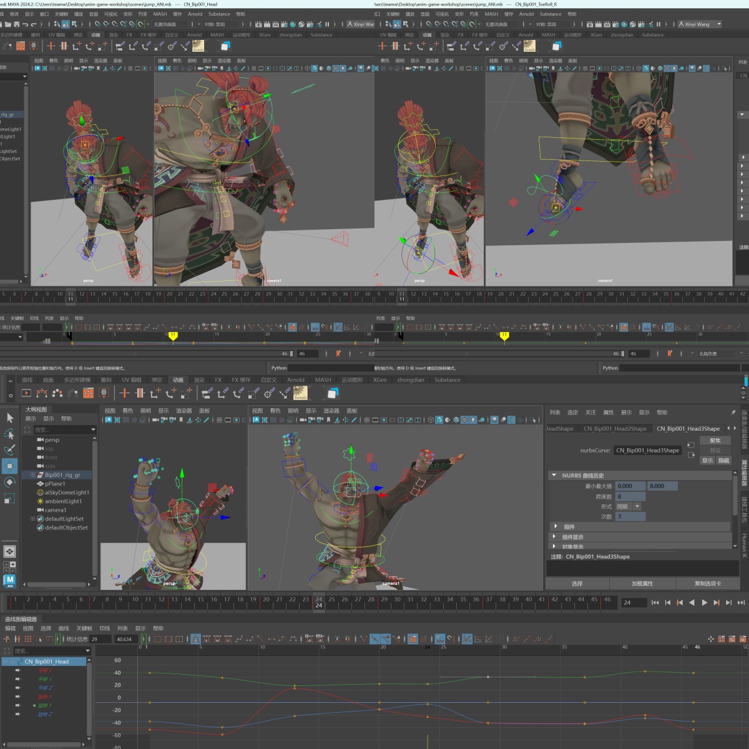Toggle use-all-lights bulb in bottom camera1 panel

coord(472,419)
